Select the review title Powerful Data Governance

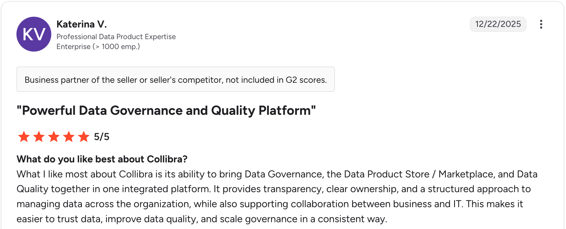click(x=166, y=111)
